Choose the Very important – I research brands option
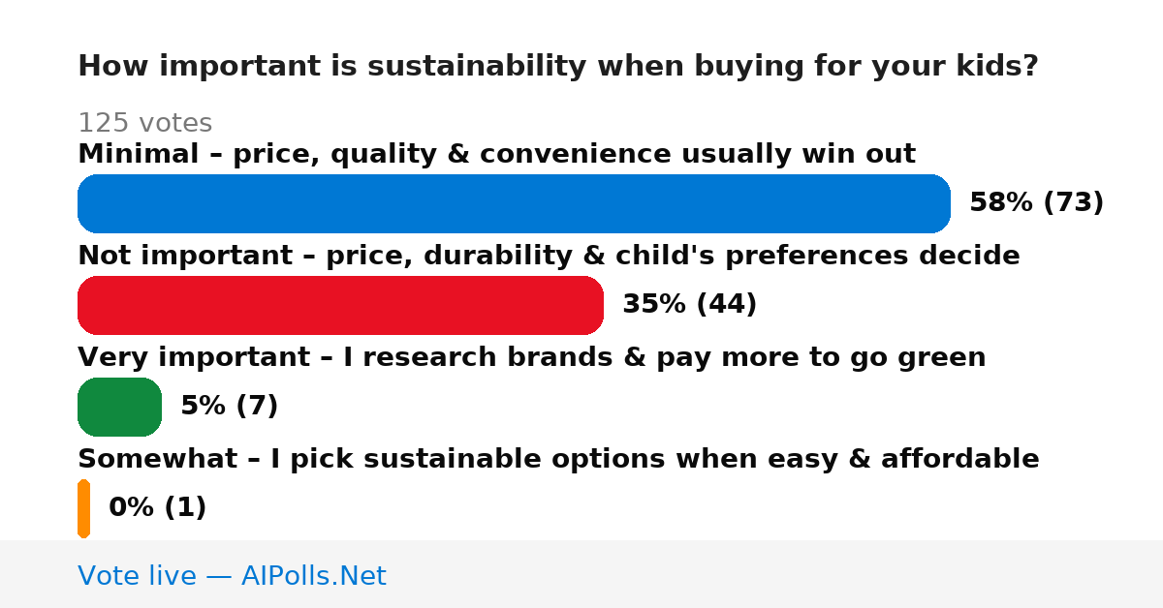Screen dimensions: 1163x608 click(x=531, y=357)
